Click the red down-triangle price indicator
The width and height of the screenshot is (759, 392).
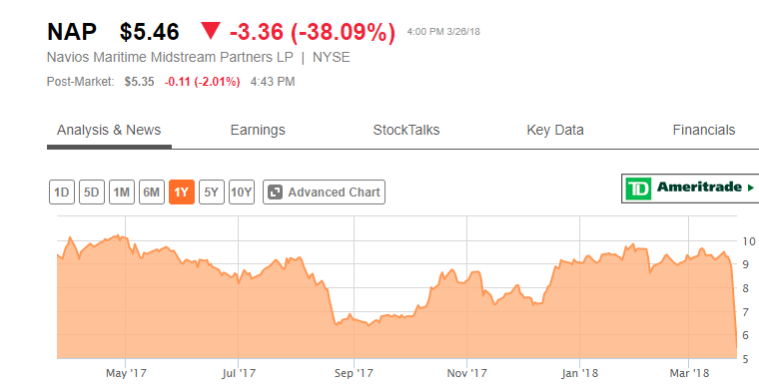coord(211,31)
